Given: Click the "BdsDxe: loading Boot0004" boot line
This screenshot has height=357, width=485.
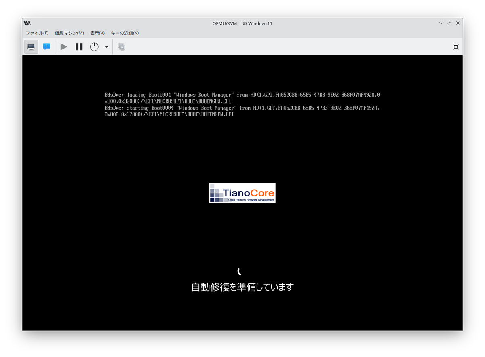Looking at the screenshot, I should click(242, 98).
